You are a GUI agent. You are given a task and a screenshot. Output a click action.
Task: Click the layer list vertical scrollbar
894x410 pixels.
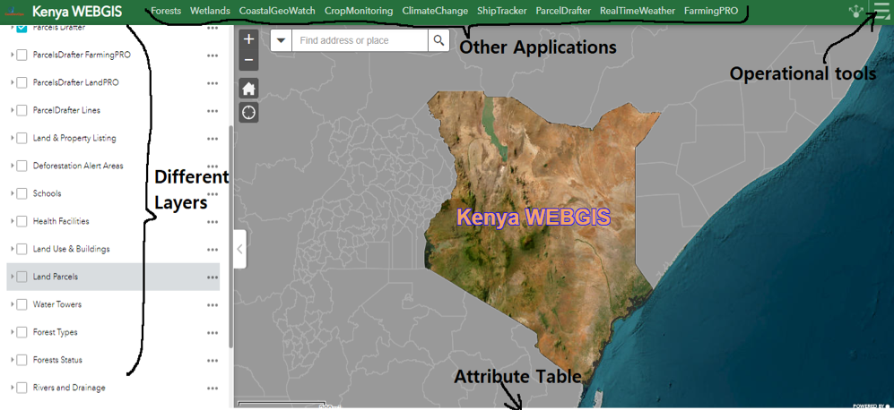[x=230, y=233]
